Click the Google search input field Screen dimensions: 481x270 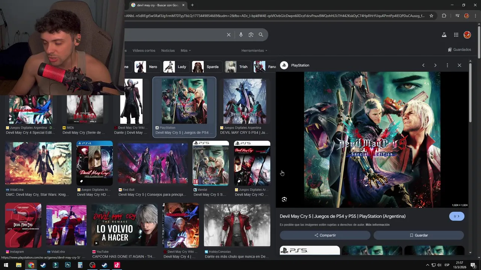pos(174,34)
